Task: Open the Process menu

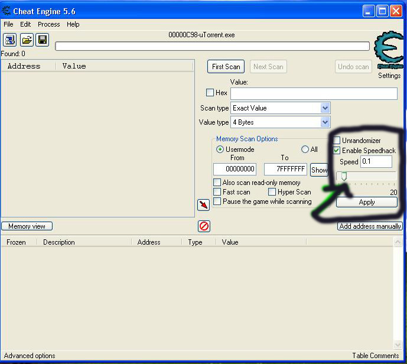Action: click(x=48, y=24)
